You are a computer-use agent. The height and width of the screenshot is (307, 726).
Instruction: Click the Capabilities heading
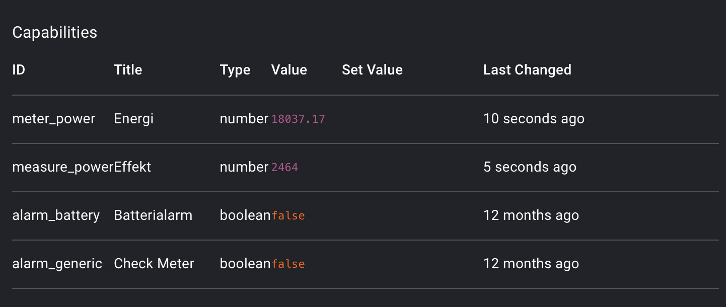pyautogui.click(x=54, y=33)
